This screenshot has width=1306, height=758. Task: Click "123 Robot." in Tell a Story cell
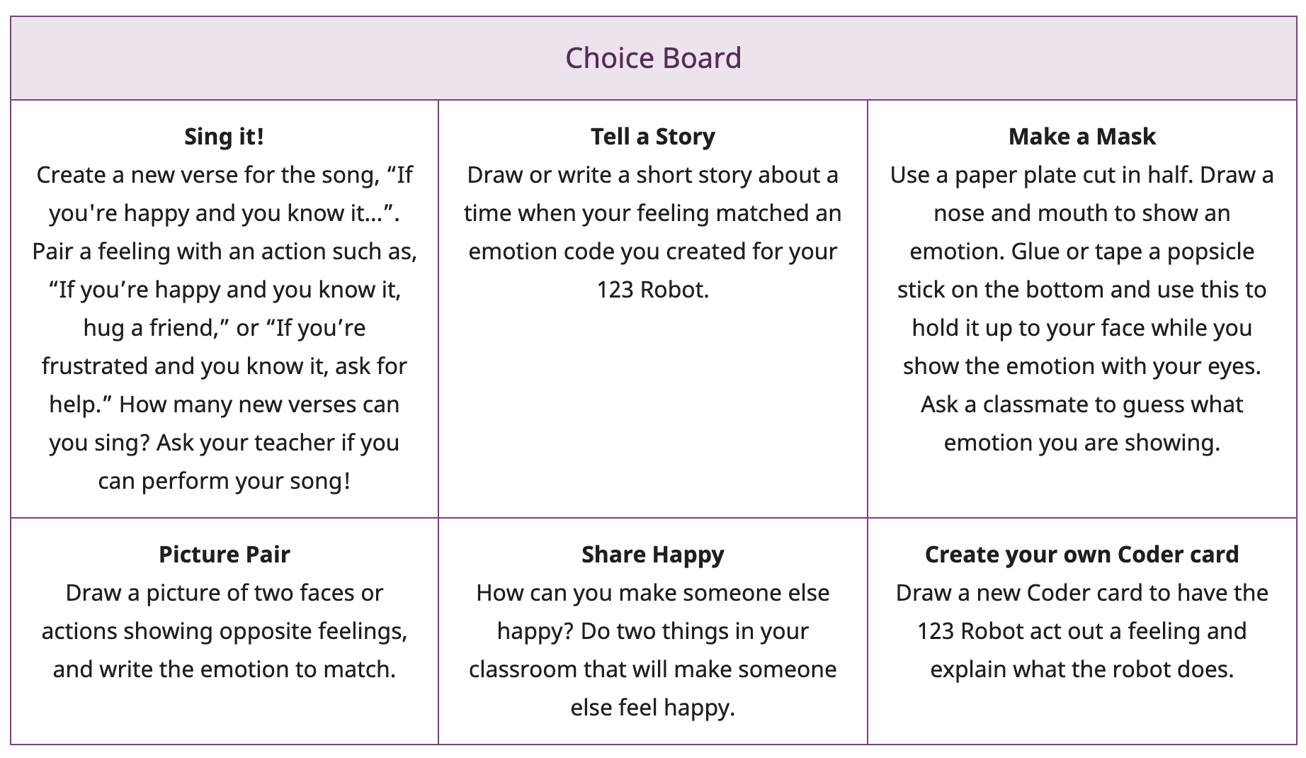click(652, 290)
